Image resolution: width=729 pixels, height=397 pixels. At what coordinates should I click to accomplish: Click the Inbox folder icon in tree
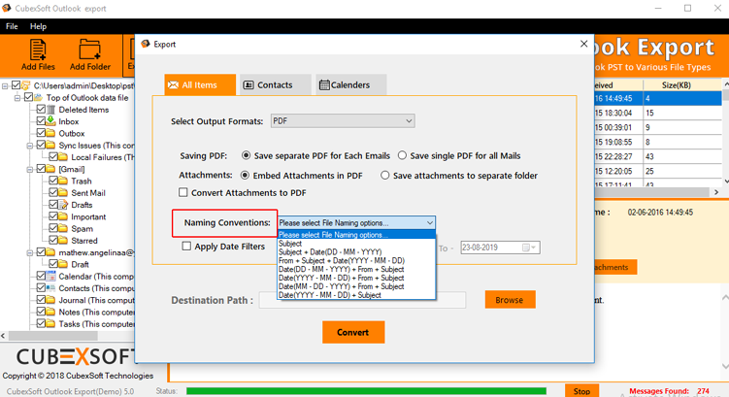pos(51,121)
